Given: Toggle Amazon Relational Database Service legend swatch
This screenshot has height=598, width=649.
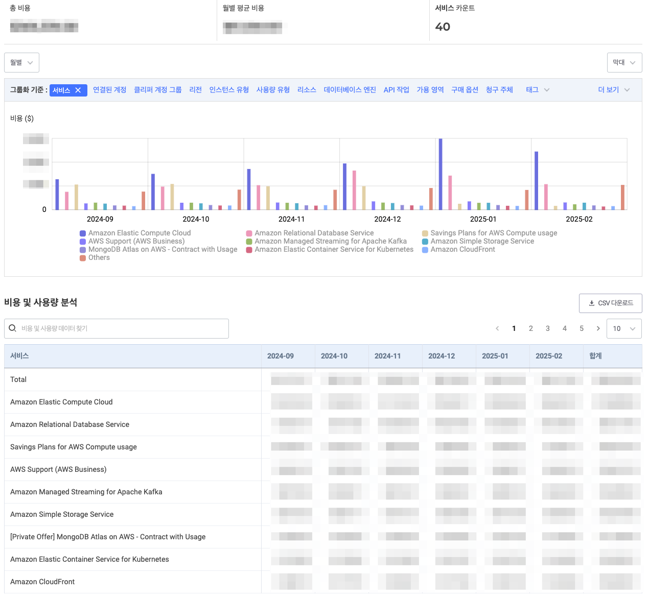Looking at the screenshot, I should [x=249, y=233].
